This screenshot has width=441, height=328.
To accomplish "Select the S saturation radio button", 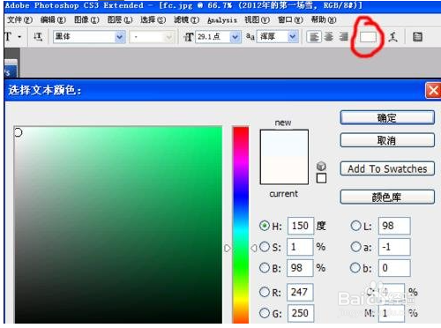I will (265, 247).
